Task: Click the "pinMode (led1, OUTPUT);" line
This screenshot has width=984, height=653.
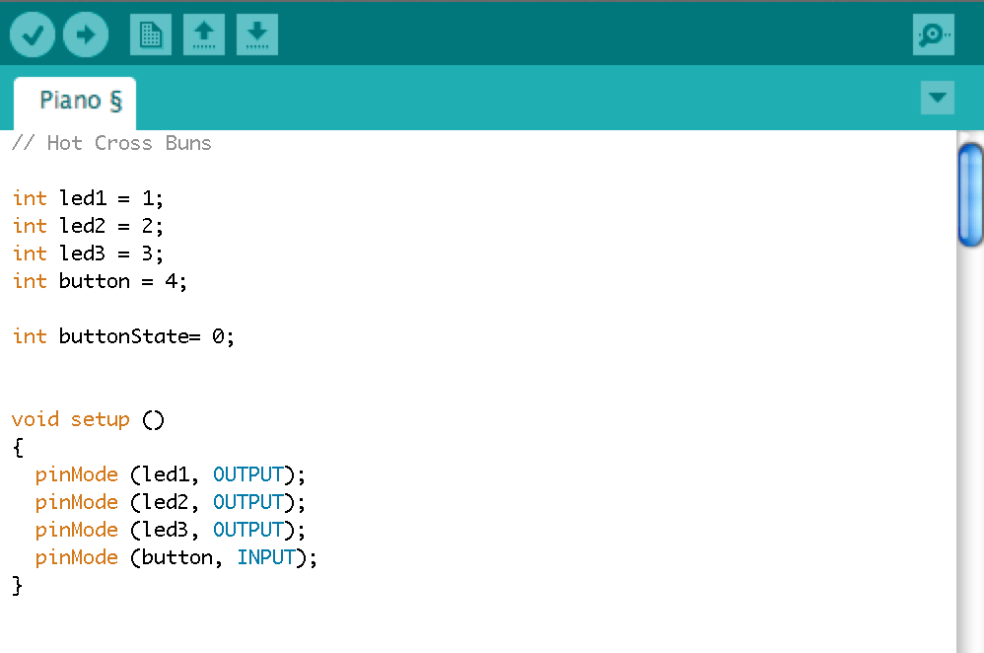Action: tap(170, 474)
